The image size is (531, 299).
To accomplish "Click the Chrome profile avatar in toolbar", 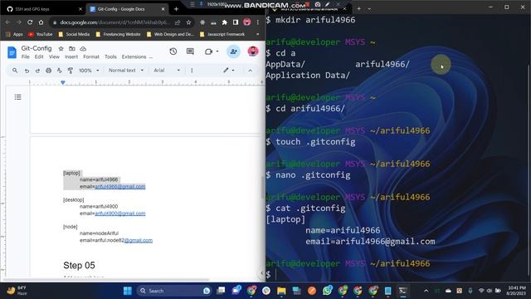I will pyautogui.click(x=247, y=22).
